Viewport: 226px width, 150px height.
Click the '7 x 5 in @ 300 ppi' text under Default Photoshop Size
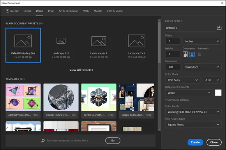23,57
